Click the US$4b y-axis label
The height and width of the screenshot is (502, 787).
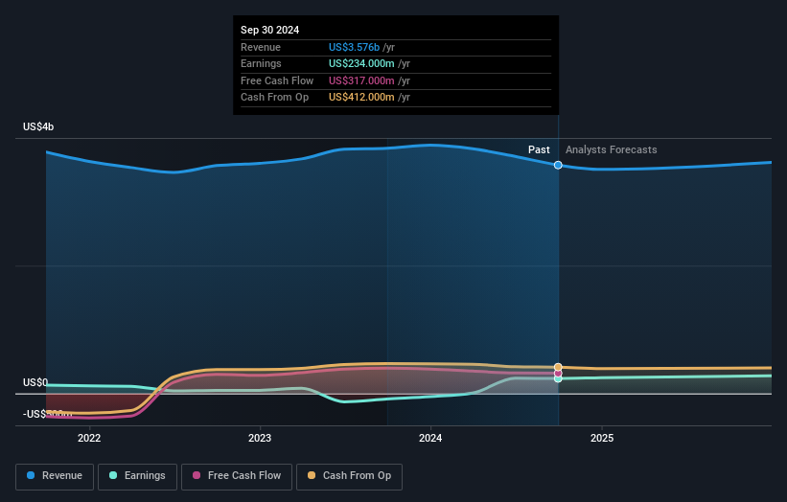pyautogui.click(x=38, y=126)
